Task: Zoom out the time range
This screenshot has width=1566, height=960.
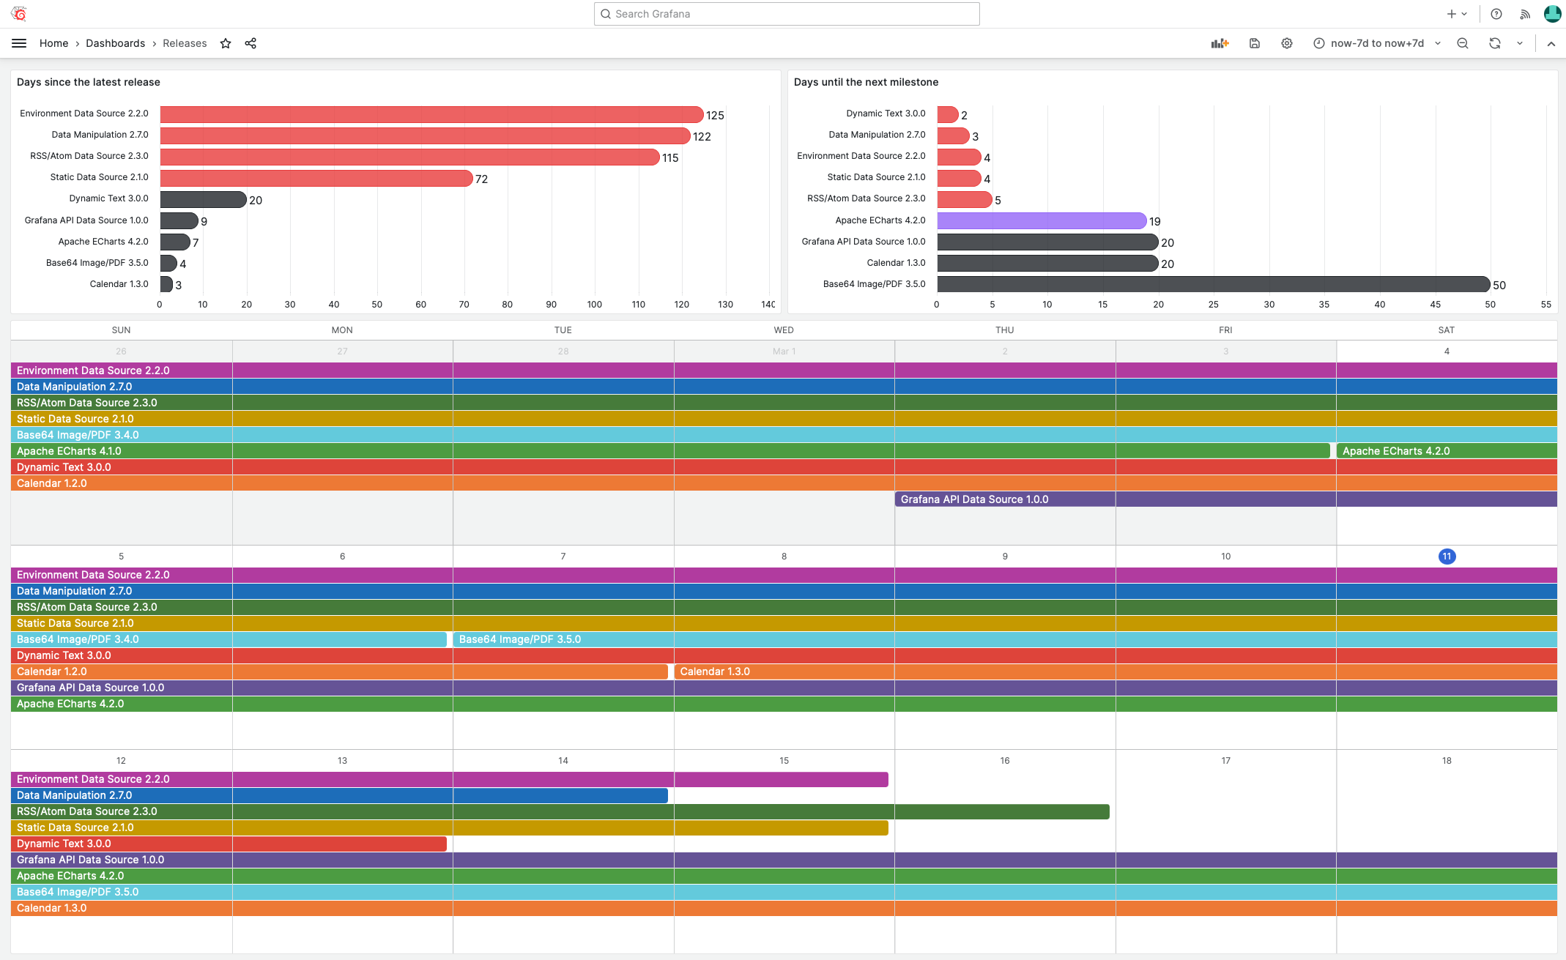Action: click(1463, 43)
